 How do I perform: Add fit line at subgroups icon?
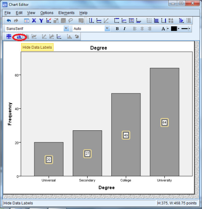point(52,36)
